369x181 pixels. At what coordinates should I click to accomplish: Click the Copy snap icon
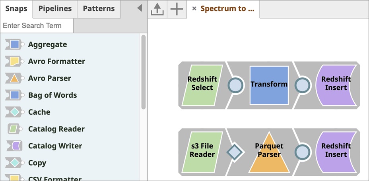(15, 163)
